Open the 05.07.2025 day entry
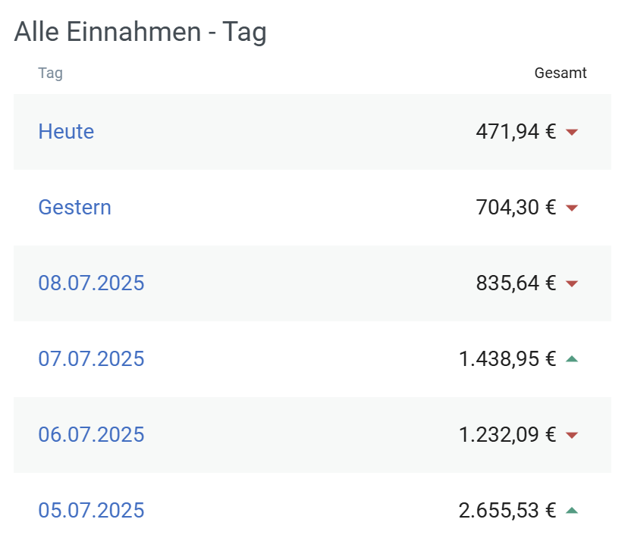 coord(91,511)
